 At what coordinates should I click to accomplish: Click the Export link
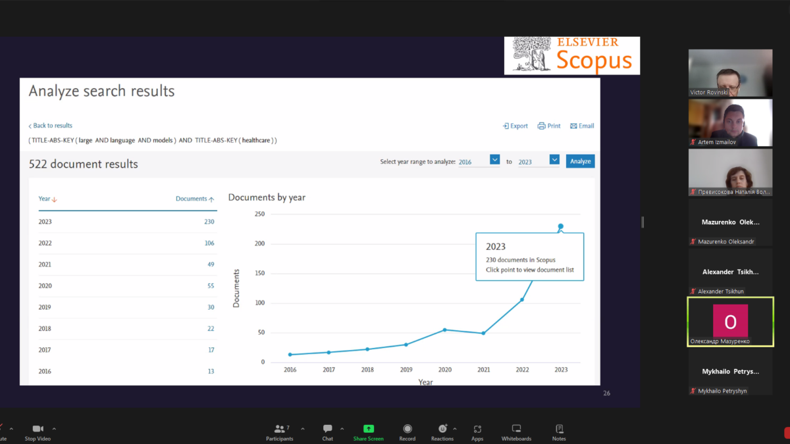tap(515, 126)
